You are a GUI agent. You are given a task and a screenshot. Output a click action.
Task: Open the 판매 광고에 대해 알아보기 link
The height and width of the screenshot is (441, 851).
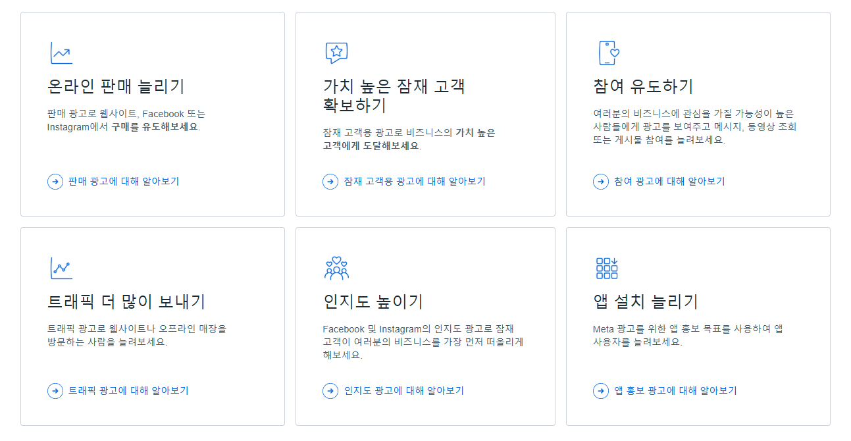124,182
